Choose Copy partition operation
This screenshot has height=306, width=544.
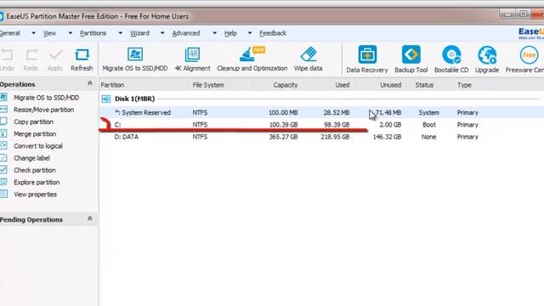click(x=34, y=122)
